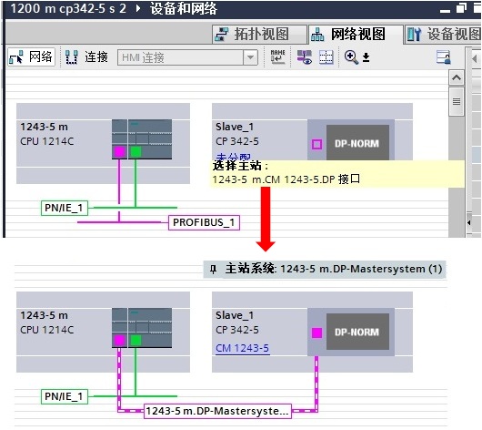Open the zoom level dropdown arrow
This screenshot has height=430, width=482.
click(366, 57)
